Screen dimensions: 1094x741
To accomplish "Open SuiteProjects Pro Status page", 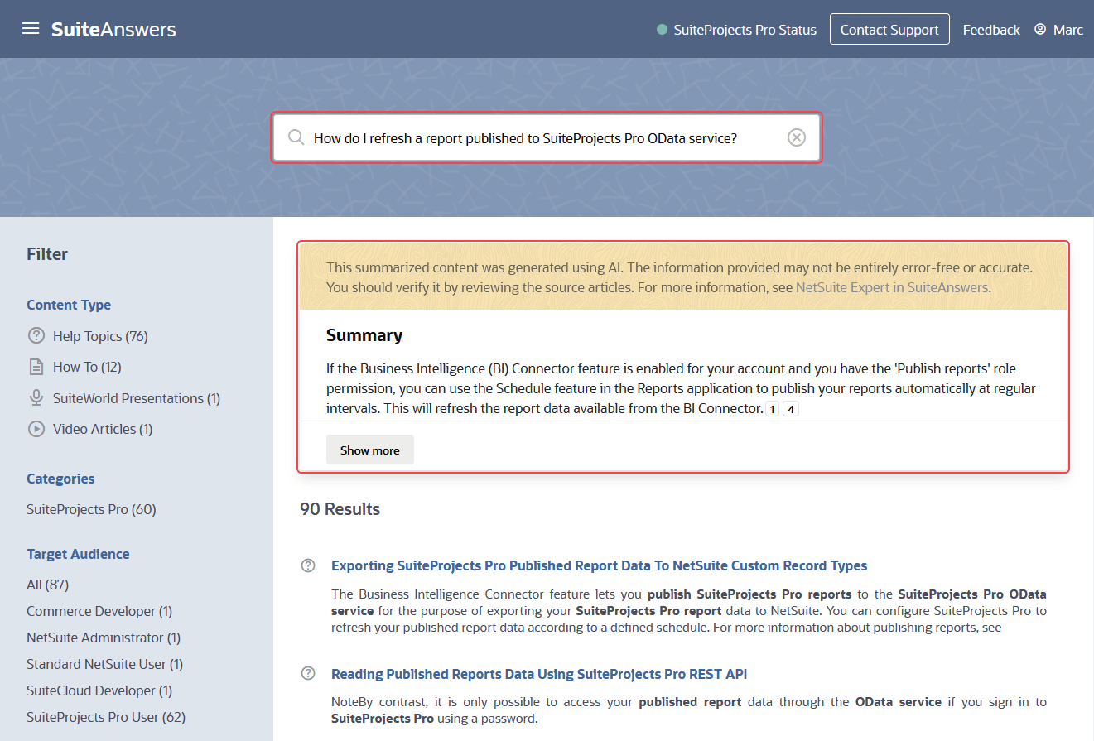I will 745,30.
